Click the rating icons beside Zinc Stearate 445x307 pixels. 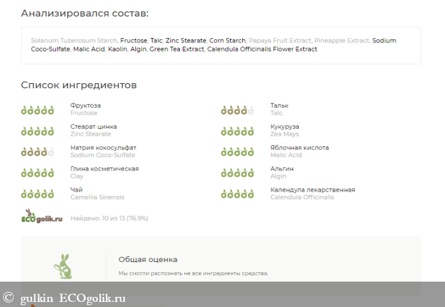pos(37,131)
